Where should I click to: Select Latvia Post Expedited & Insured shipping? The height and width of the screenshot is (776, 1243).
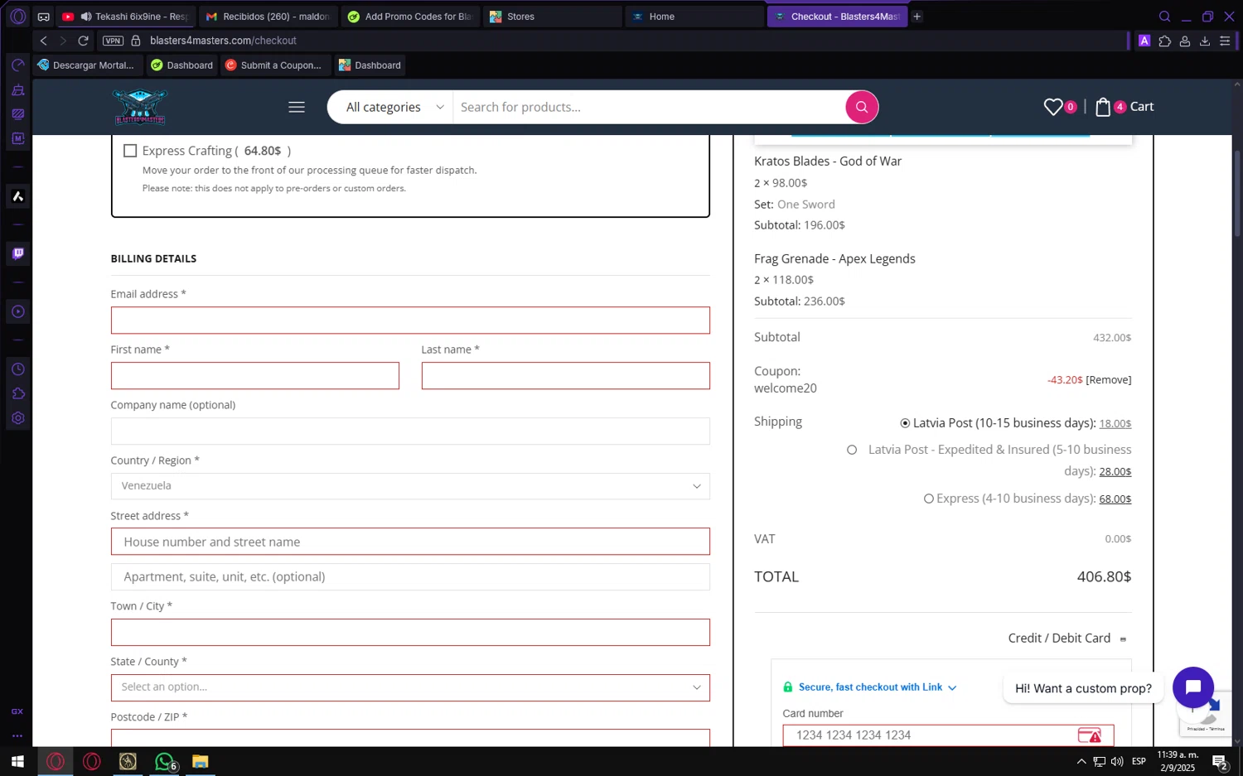click(x=852, y=450)
